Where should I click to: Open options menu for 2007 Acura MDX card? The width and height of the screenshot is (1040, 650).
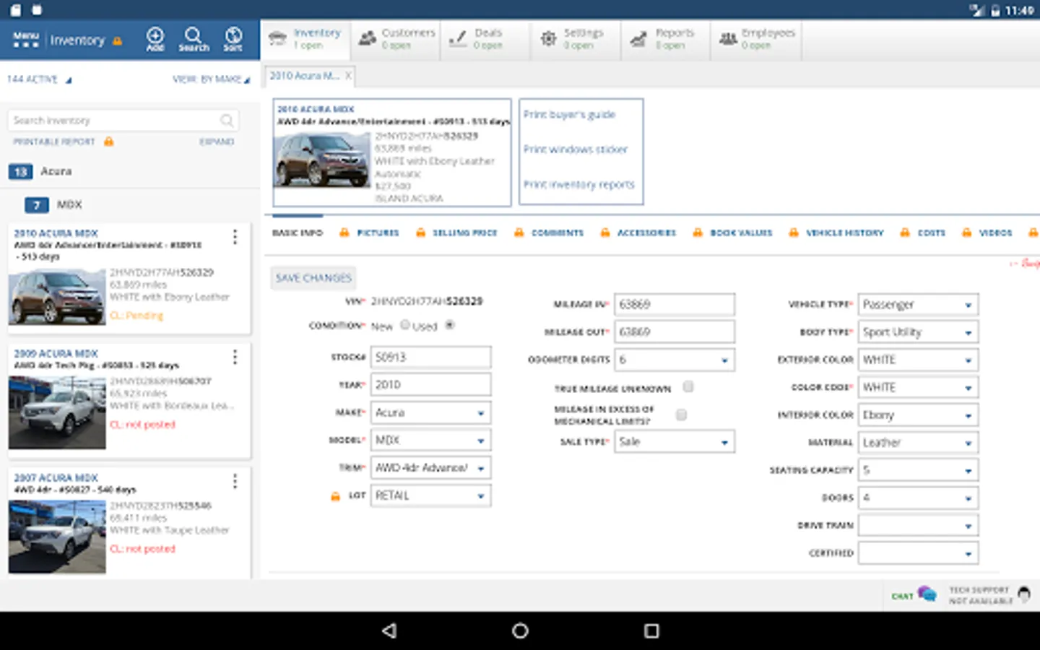pyautogui.click(x=235, y=481)
